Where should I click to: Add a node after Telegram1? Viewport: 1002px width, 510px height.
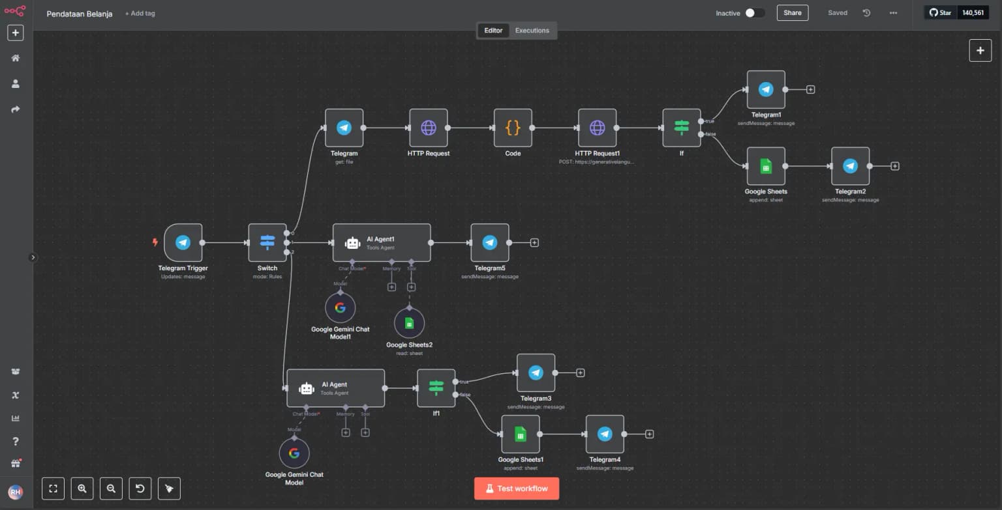tap(811, 89)
